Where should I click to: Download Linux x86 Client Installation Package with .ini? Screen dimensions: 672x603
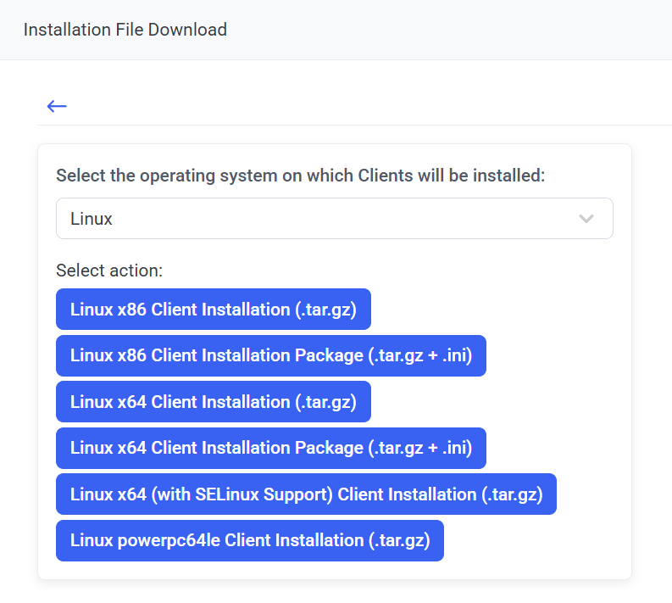click(x=270, y=355)
